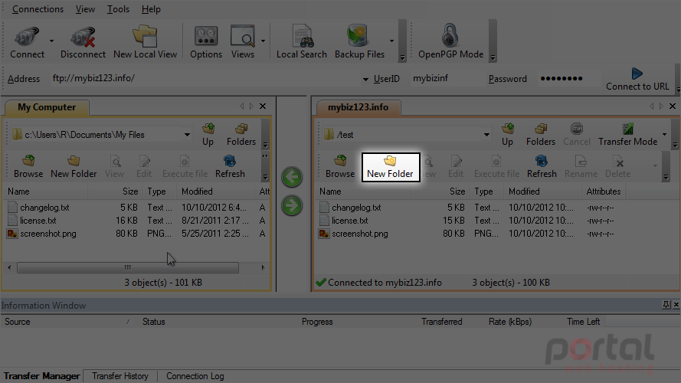
Task: Open the Tools menu
Action: (118, 9)
